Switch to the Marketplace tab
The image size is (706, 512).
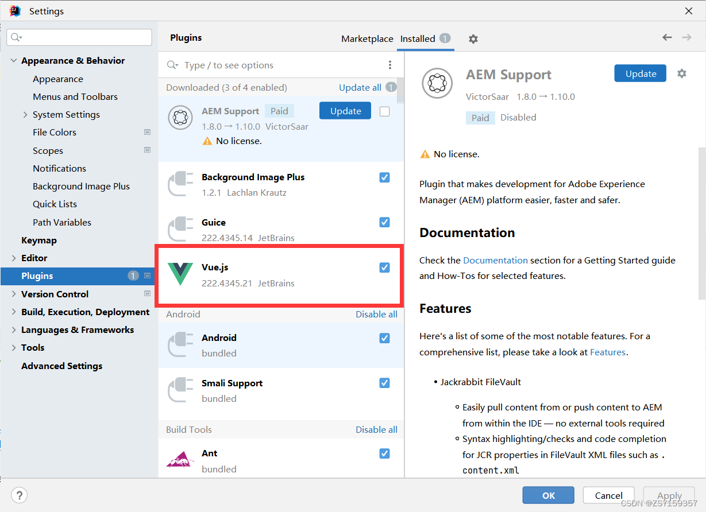(367, 38)
